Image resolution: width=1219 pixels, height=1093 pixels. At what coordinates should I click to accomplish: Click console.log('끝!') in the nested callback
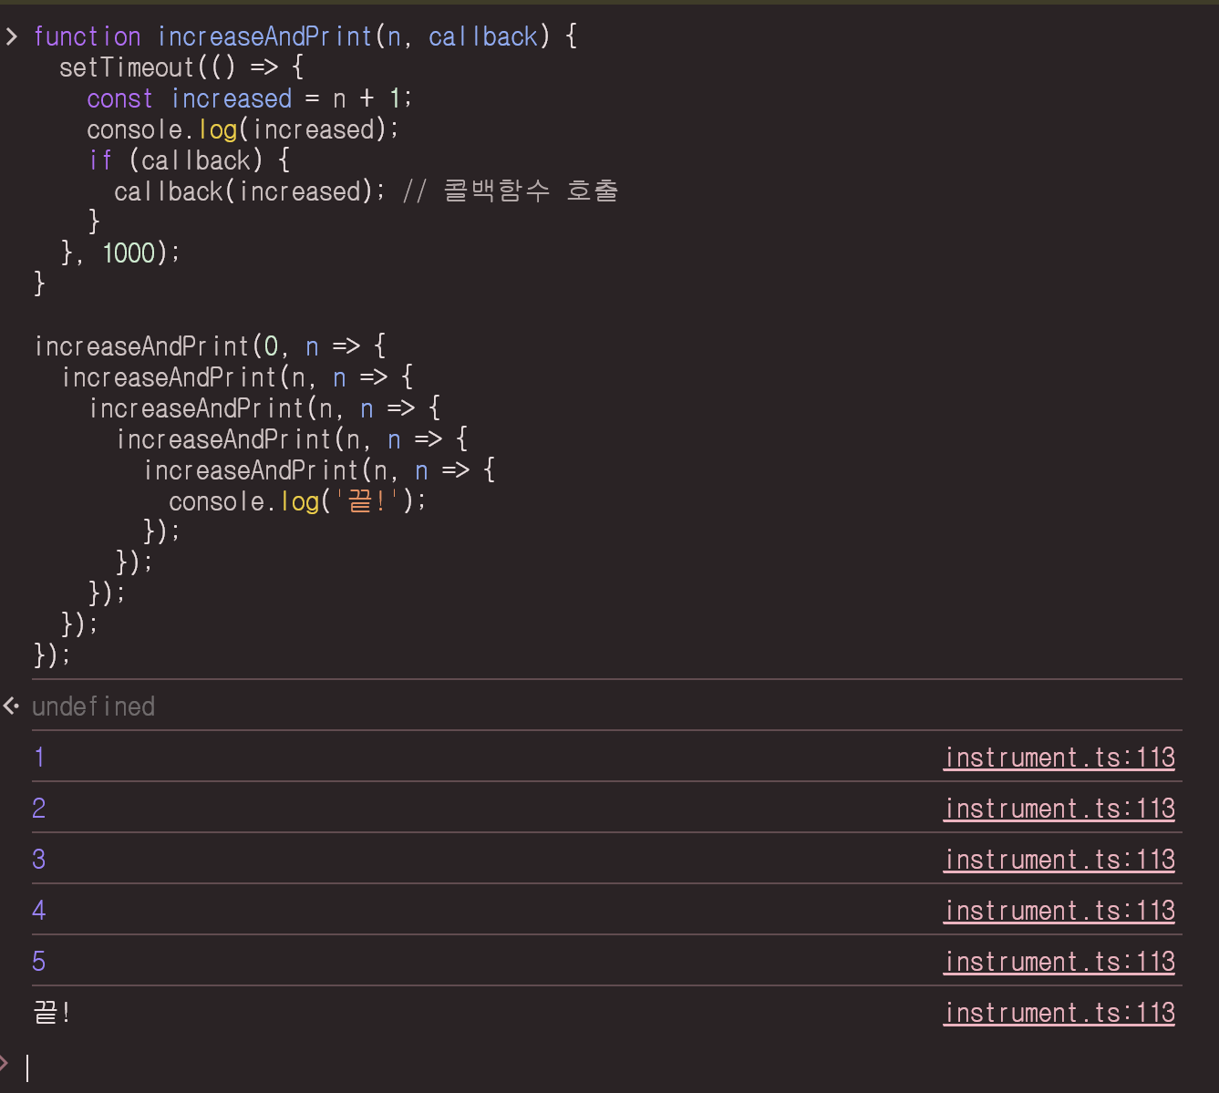click(x=296, y=500)
